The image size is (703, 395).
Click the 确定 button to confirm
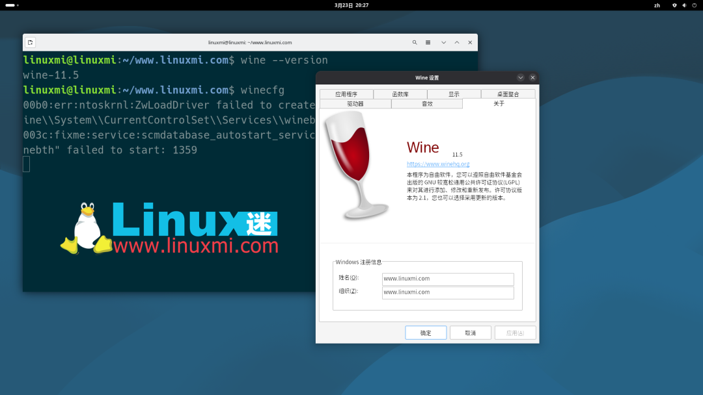point(426,332)
